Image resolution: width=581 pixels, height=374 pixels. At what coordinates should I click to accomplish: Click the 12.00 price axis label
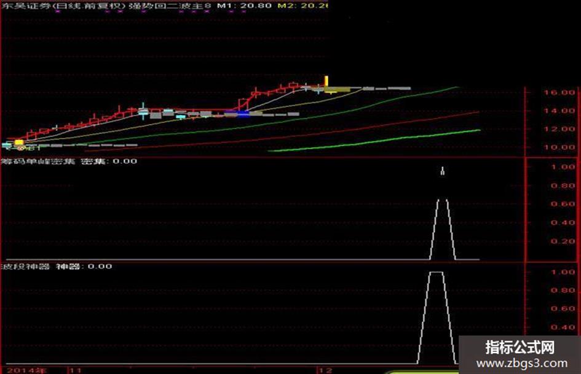click(559, 129)
